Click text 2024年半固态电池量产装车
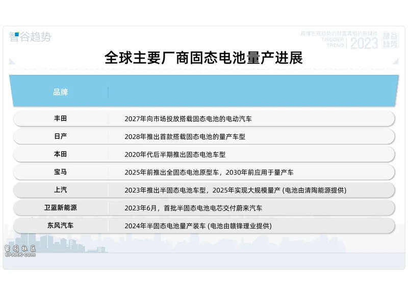Image resolution: width=408 pixels, height=282 pixels. (165, 226)
